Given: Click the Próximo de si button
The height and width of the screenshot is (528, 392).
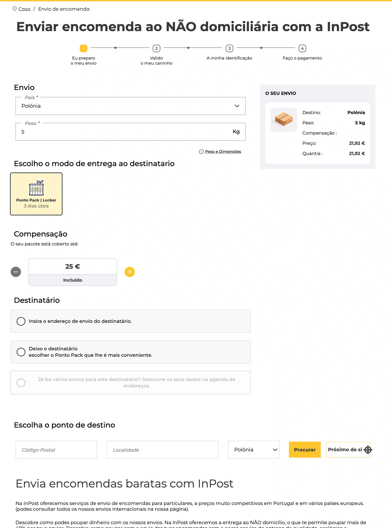Looking at the screenshot, I should point(348,450).
